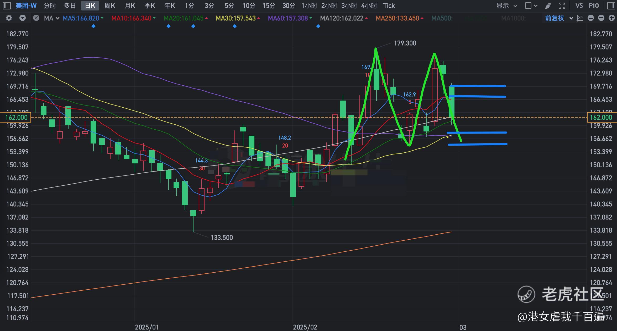Select the 4小时 timeframe
Screen dimensions: 617x331
pyautogui.click(x=369, y=5)
